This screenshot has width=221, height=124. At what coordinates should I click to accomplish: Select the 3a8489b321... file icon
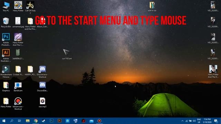point(18,54)
